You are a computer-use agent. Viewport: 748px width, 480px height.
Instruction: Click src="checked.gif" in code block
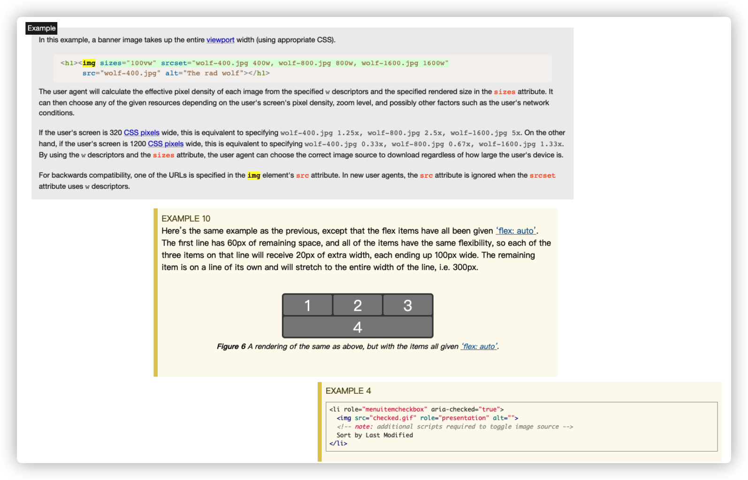pyautogui.click(x=385, y=418)
